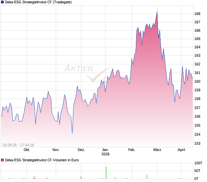
Task: Click the 'Jan.' month label
Action: (x=106, y=150)
